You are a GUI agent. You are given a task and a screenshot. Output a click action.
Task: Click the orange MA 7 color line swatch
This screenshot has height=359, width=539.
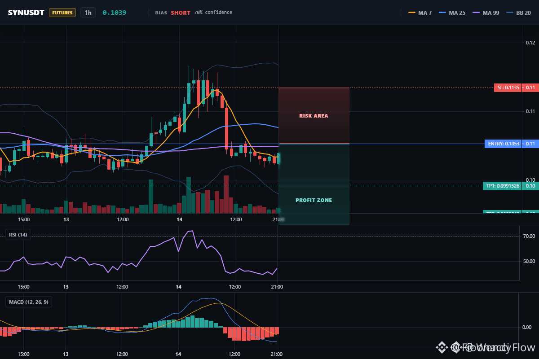(x=412, y=13)
